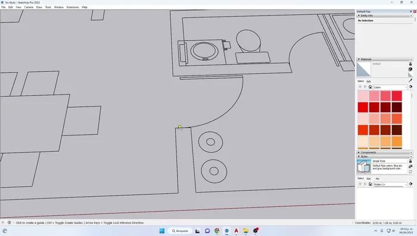Open the Styles collection dropdown
Viewport: 417px width, 236px height.
click(x=390, y=184)
